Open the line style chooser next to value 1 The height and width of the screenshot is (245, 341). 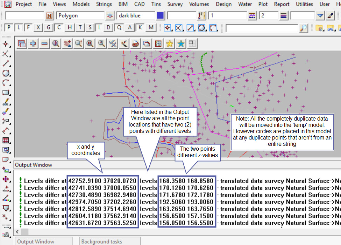click(252, 16)
